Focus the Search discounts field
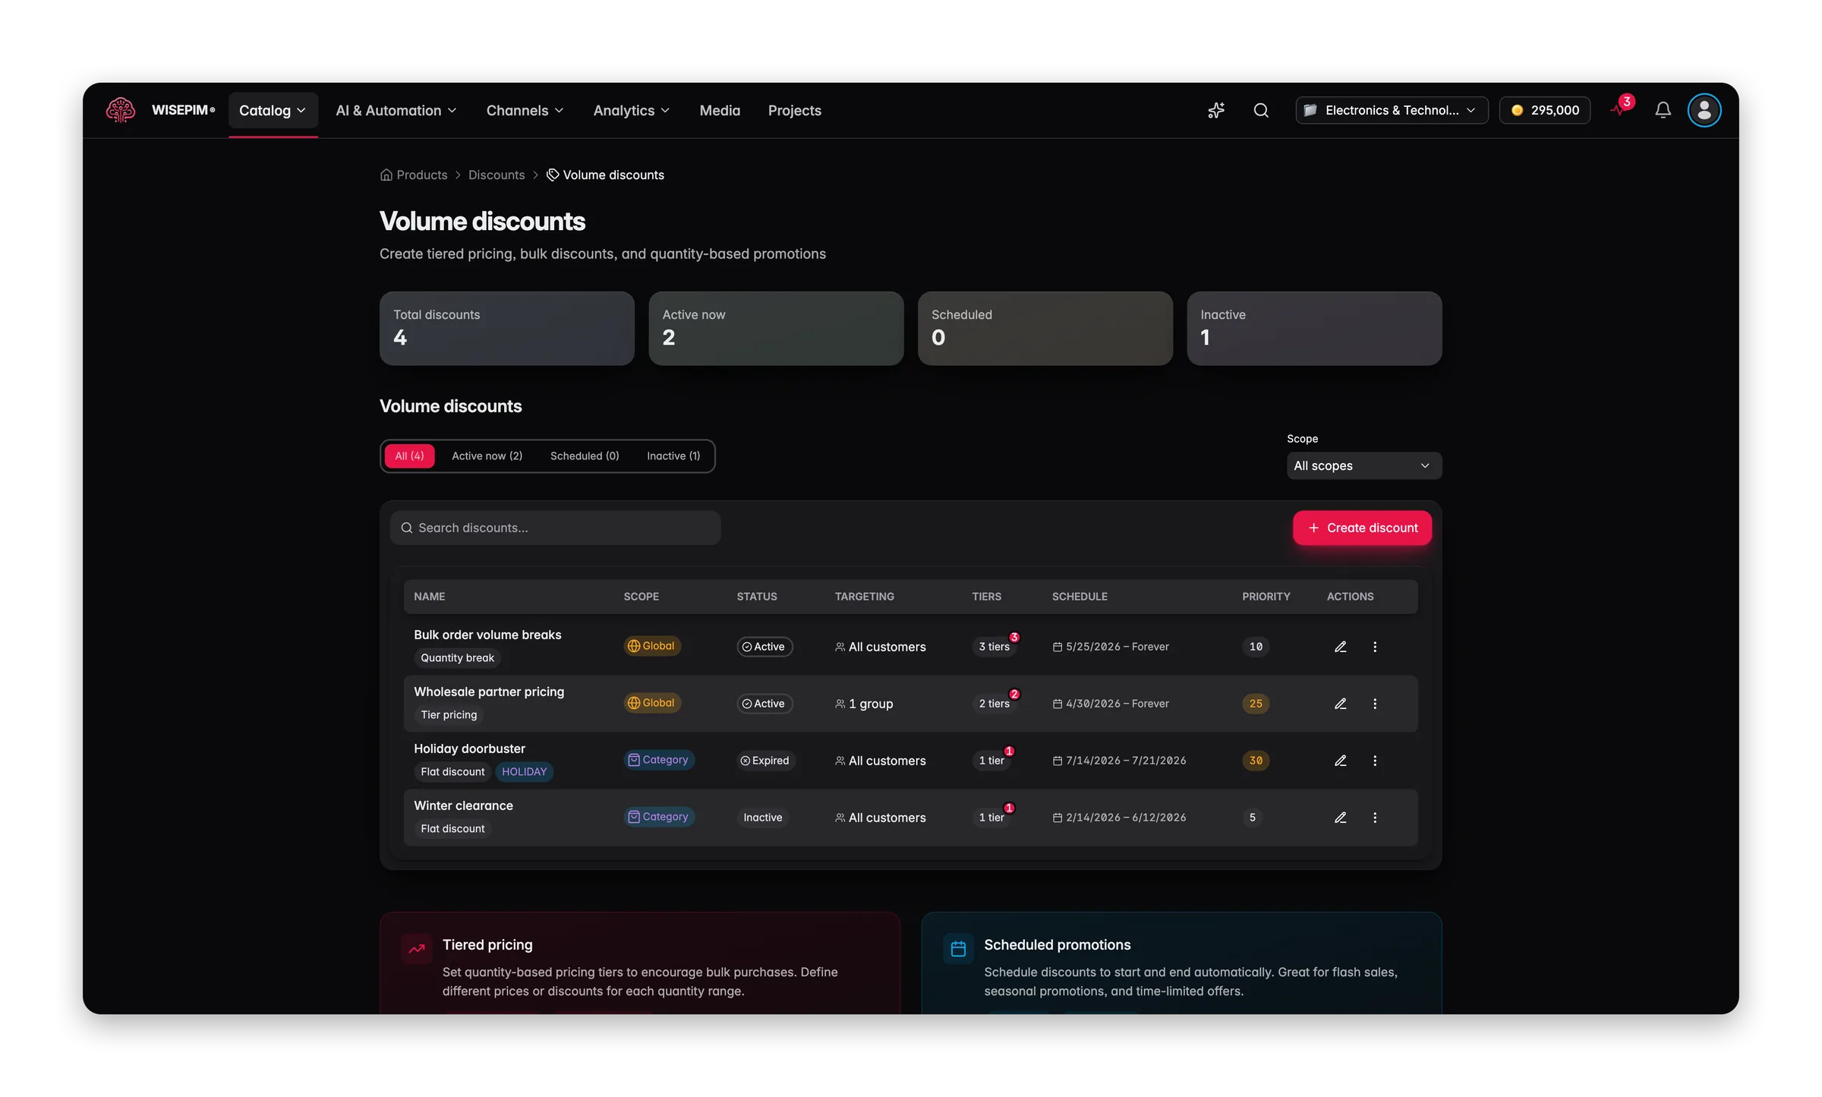 555,528
